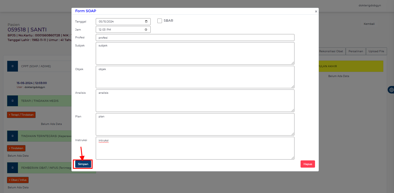The image size is (394, 193).
Task: Click the orange Tindakan button
Action: click(x=16, y=148)
